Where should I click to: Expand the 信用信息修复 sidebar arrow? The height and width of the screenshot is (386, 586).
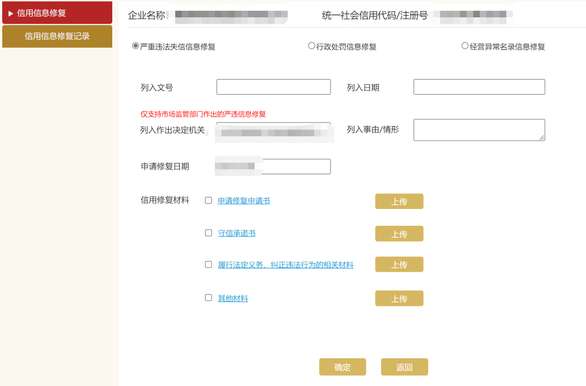click(x=10, y=14)
